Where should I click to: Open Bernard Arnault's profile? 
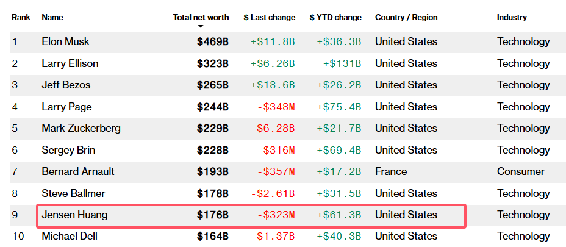coord(78,171)
